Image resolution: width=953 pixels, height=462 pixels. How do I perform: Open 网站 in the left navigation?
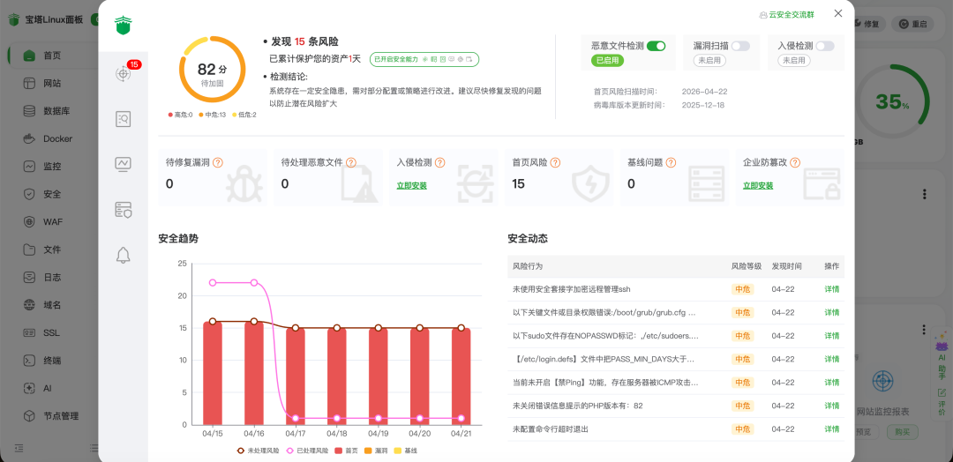[52, 83]
